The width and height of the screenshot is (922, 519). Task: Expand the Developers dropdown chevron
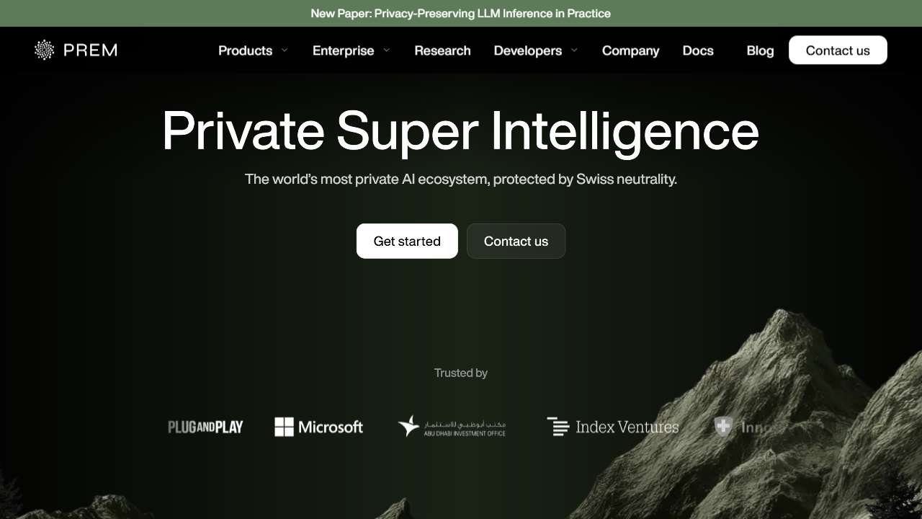tap(574, 50)
